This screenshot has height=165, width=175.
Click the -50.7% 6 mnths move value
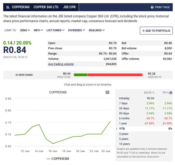pos(150,118)
